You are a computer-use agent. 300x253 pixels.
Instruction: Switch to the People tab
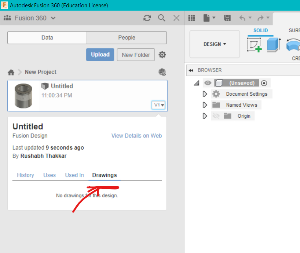click(x=127, y=37)
